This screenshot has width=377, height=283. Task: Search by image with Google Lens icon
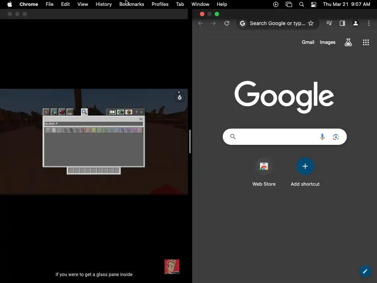pyautogui.click(x=336, y=137)
